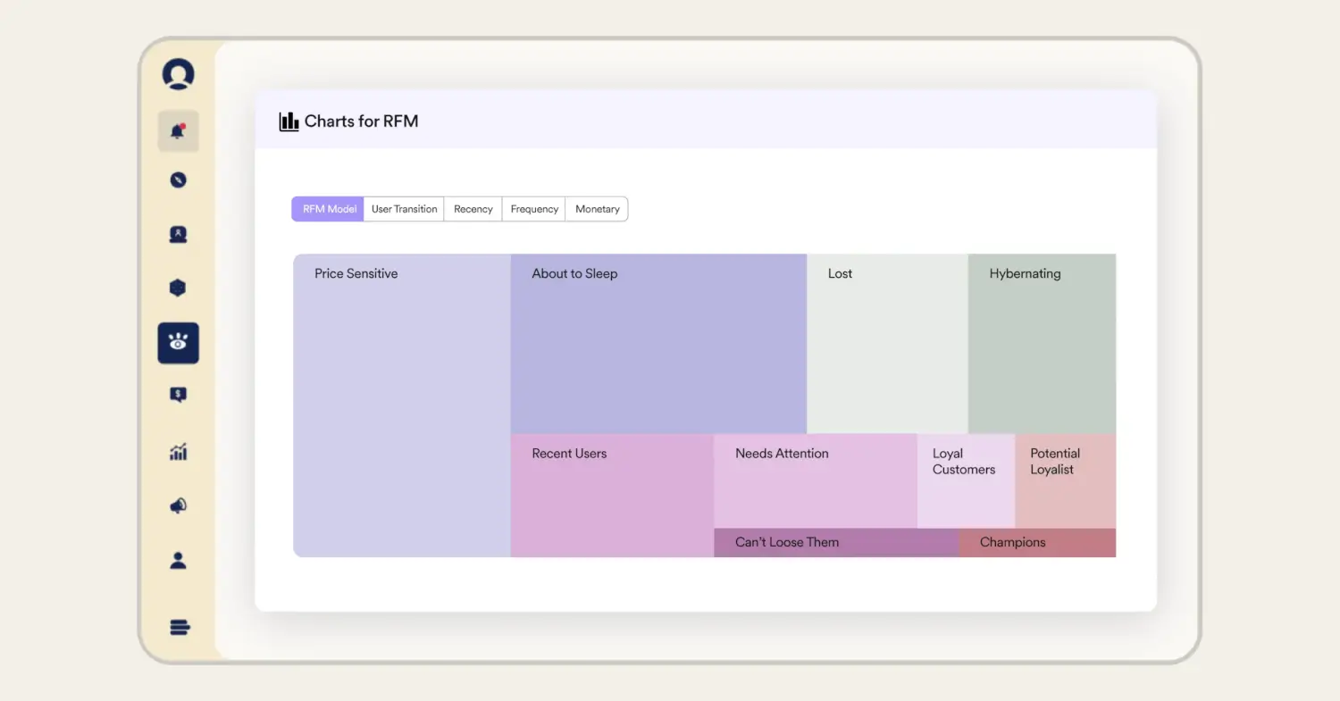
Task: Select the highlighted eye icon in sidebar
Action: coord(178,343)
